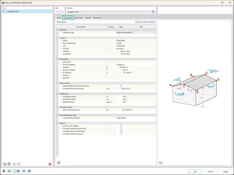Collapse the Load distribution type section
The height and width of the screenshot is (175, 234).
point(57,115)
